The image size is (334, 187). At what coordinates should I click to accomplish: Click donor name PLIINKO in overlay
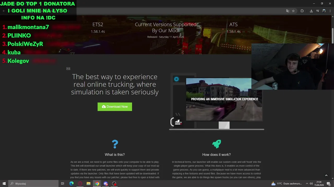click(x=19, y=35)
